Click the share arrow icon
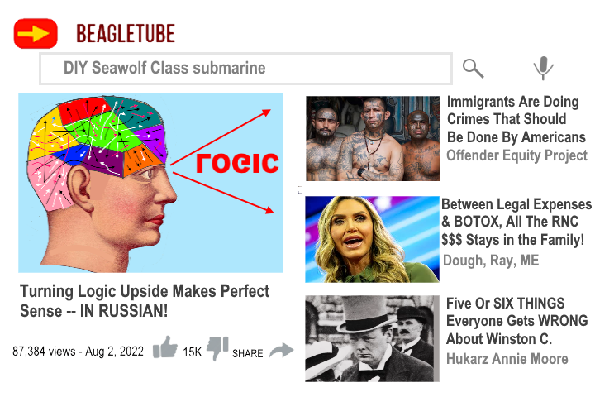 281,351
